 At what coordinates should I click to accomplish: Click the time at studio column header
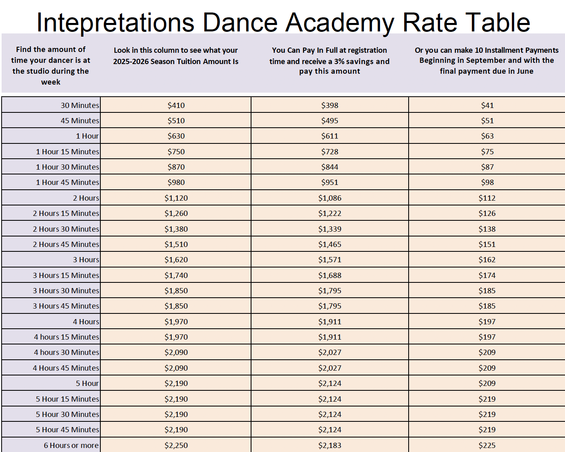(51, 66)
